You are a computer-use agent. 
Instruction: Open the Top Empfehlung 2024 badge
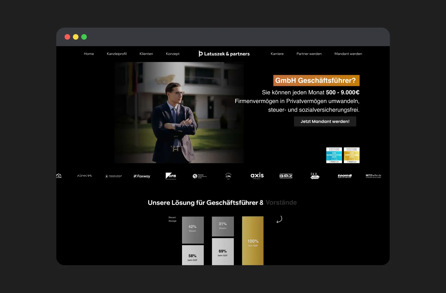[352, 155]
